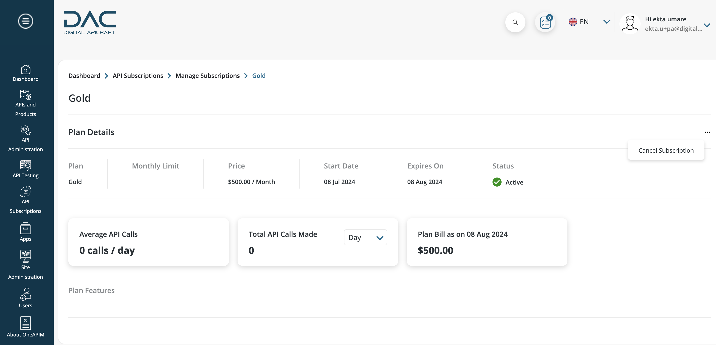
Task: Click the ekta.u+pa@digital... email text
Action: coord(673,29)
